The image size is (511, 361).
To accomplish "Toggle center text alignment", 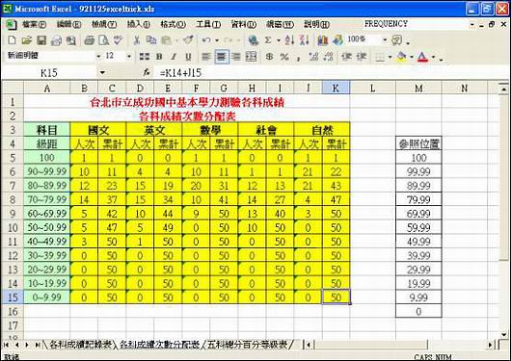I will (222, 57).
